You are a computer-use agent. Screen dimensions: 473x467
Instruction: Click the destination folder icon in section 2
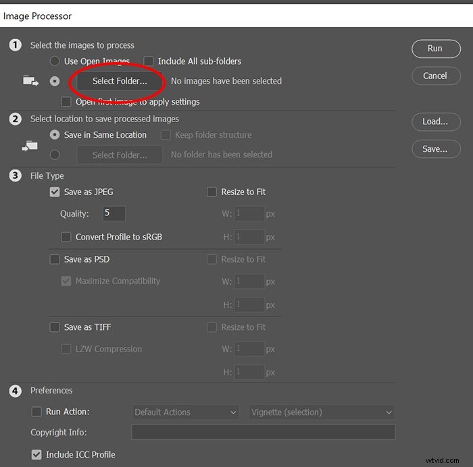coord(30,146)
